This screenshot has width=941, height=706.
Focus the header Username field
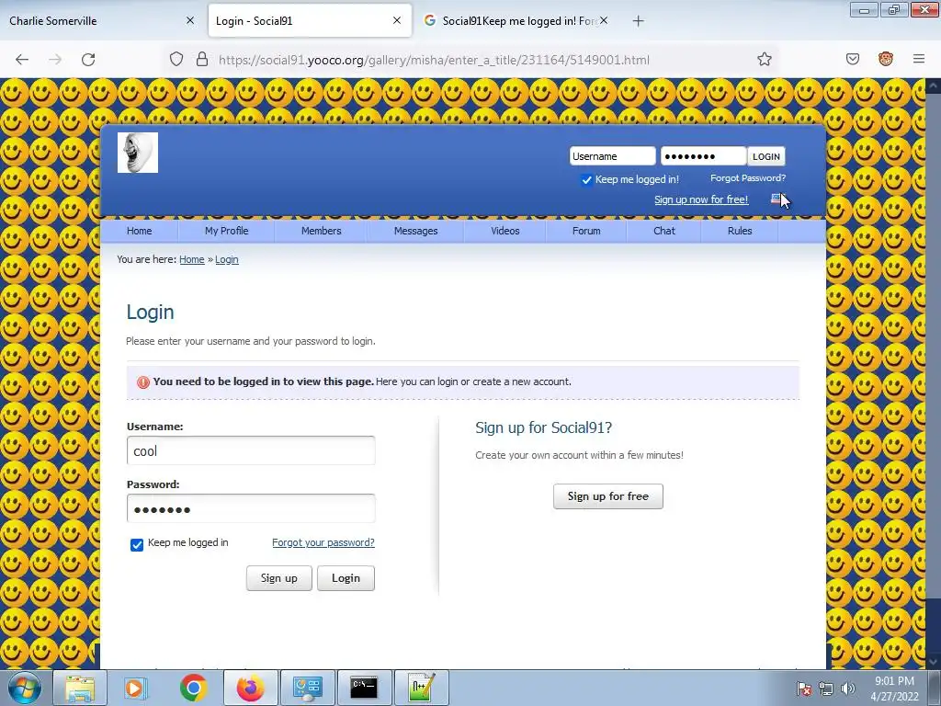[612, 156]
